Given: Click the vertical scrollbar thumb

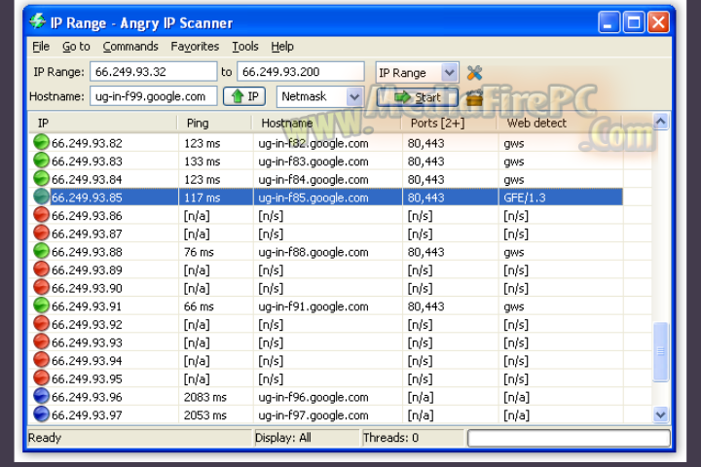Looking at the screenshot, I should (x=661, y=351).
